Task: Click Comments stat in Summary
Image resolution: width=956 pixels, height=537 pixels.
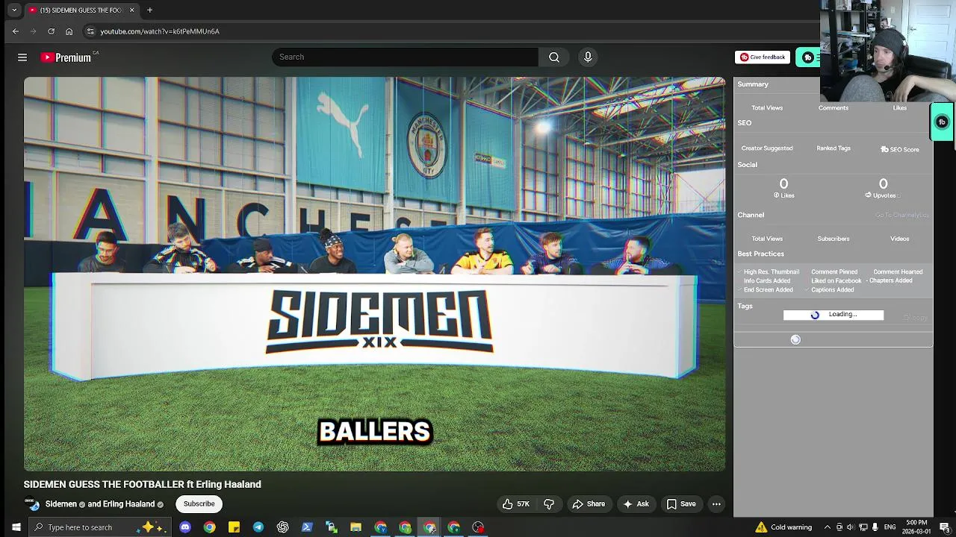Action: coord(834,108)
